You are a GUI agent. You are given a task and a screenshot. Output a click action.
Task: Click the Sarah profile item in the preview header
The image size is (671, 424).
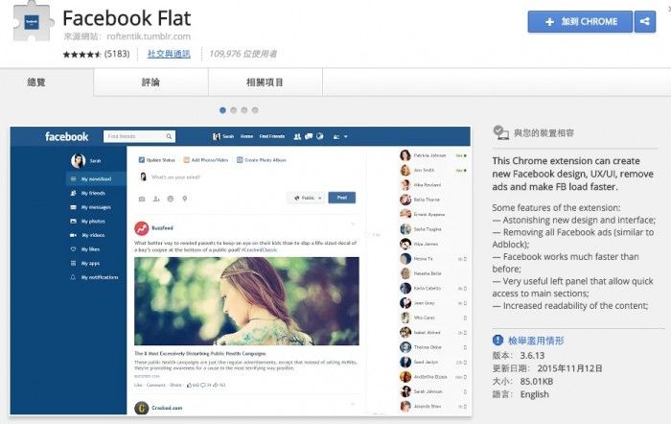coord(223,136)
